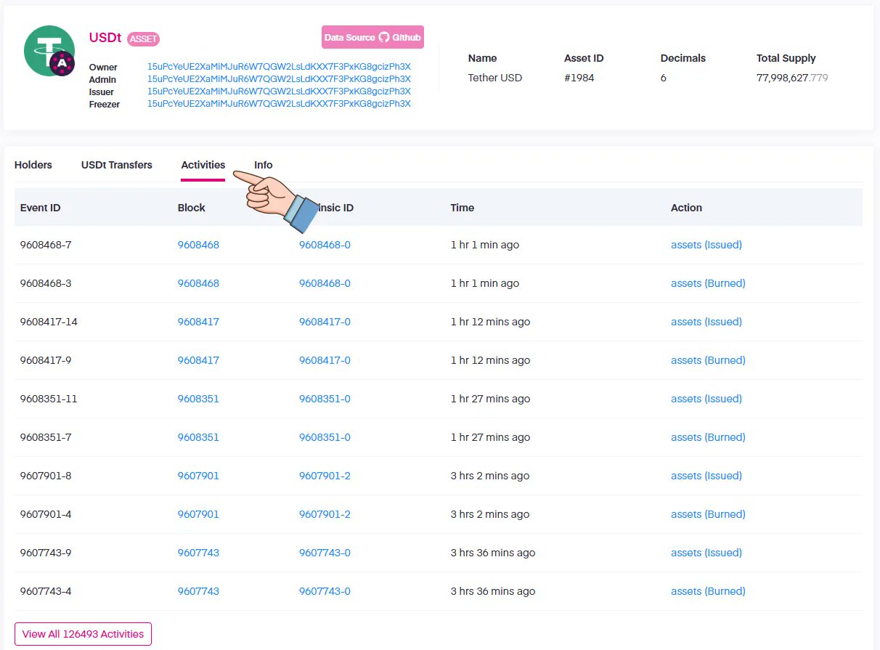The image size is (880, 650).
Task: Open extrinsic 9607743-0 in event 9607743-4 row
Action: tap(325, 591)
